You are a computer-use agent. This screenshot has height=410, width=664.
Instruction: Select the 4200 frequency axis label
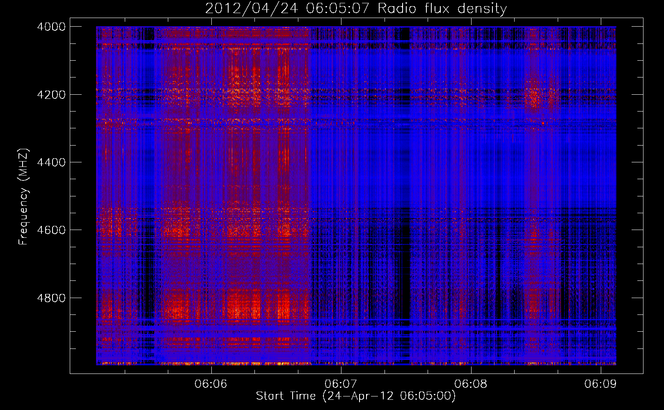51,95
